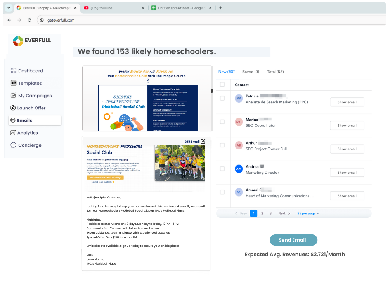Click the browser forward arrow
The width and height of the screenshot is (388, 294).
[19, 20]
